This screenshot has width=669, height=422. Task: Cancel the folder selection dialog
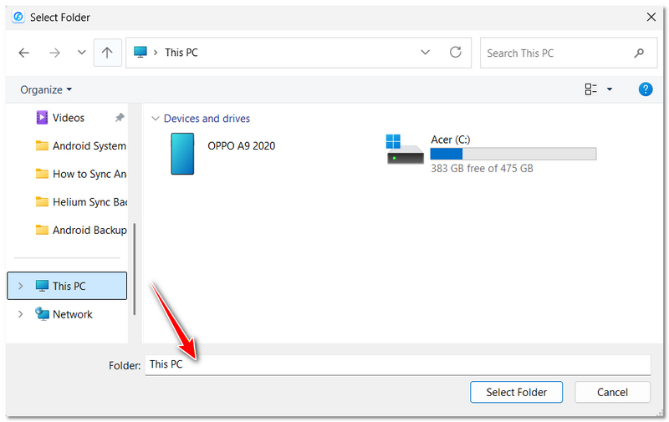tap(612, 392)
